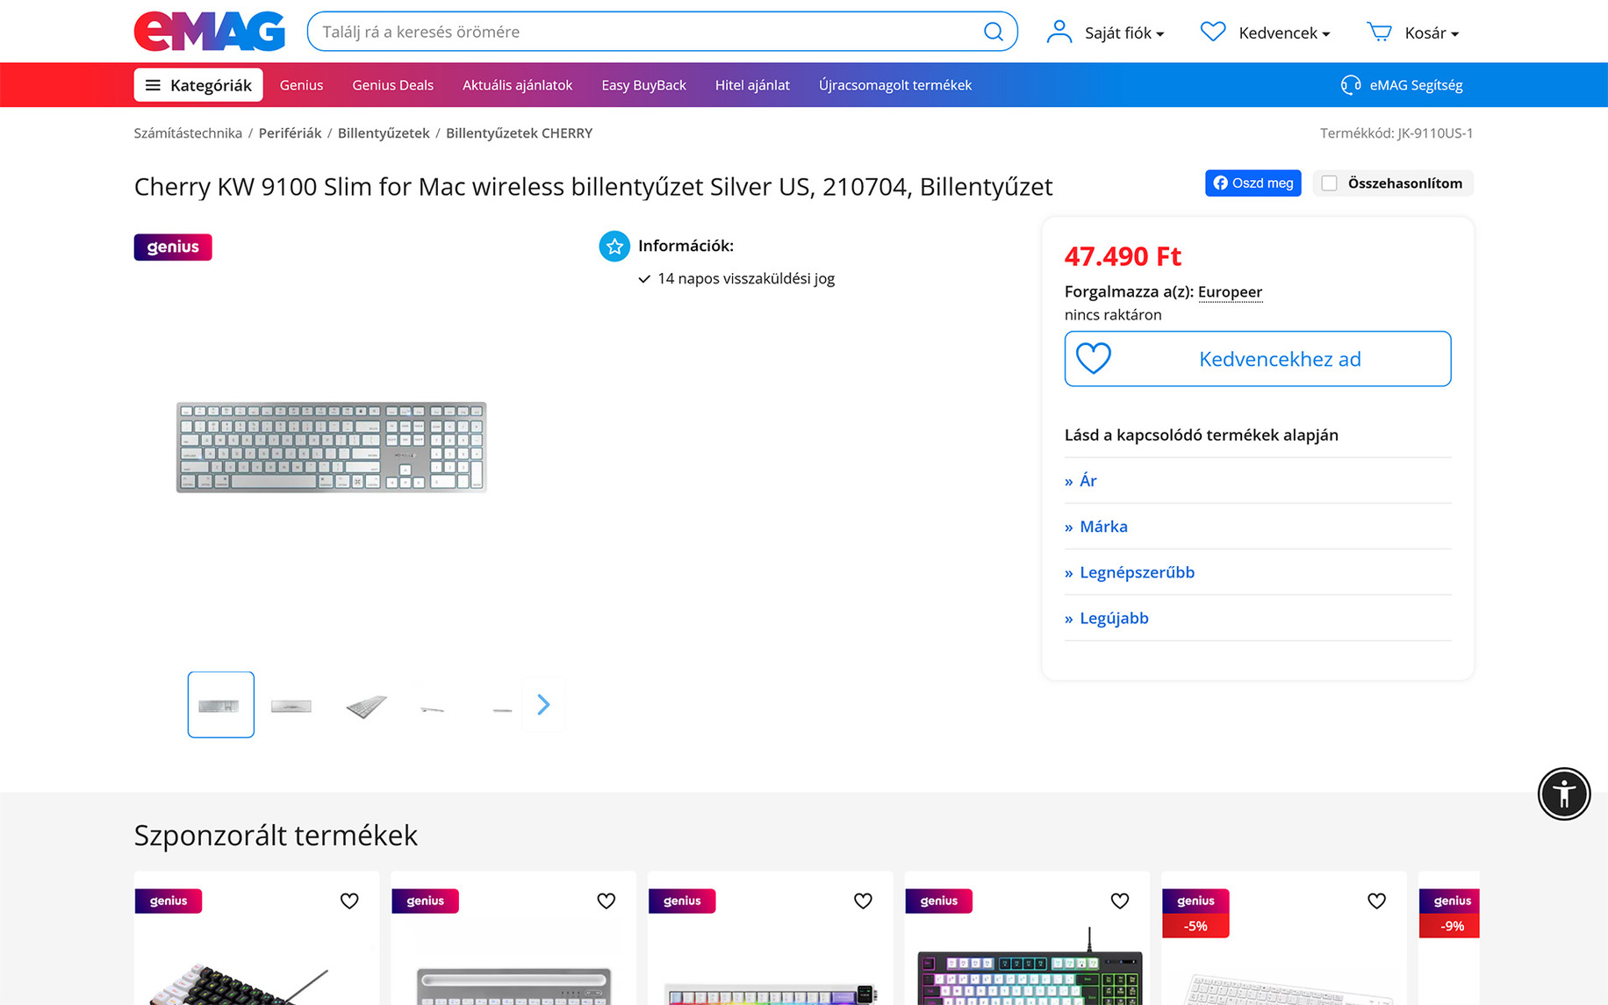Favorite the second sponsored product
1608x1005 pixels.
tap(607, 901)
